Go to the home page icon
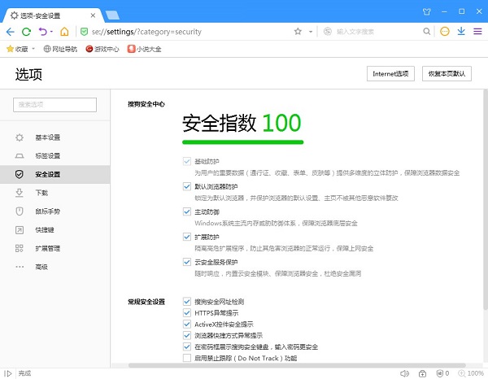The width and height of the screenshot is (488, 379). click(64, 32)
